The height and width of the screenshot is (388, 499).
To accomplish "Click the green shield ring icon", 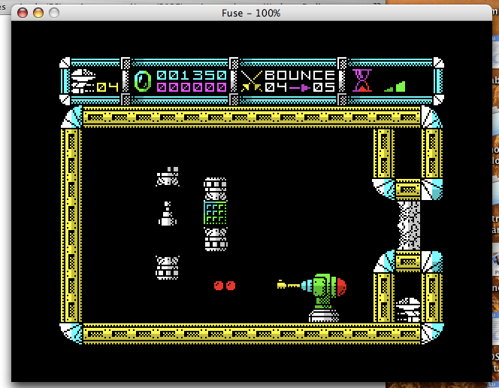I will pos(143,80).
